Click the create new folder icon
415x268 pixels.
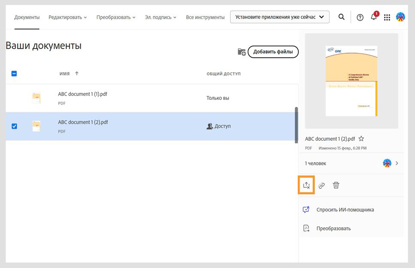tap(242, 52)
